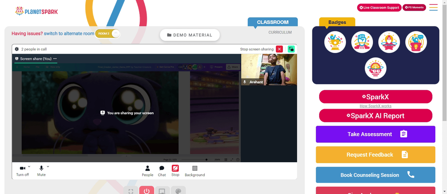The height and width of the screenshot is (194, 447).
Task: Click the SparkX button
Action: (x=375, y=97)
